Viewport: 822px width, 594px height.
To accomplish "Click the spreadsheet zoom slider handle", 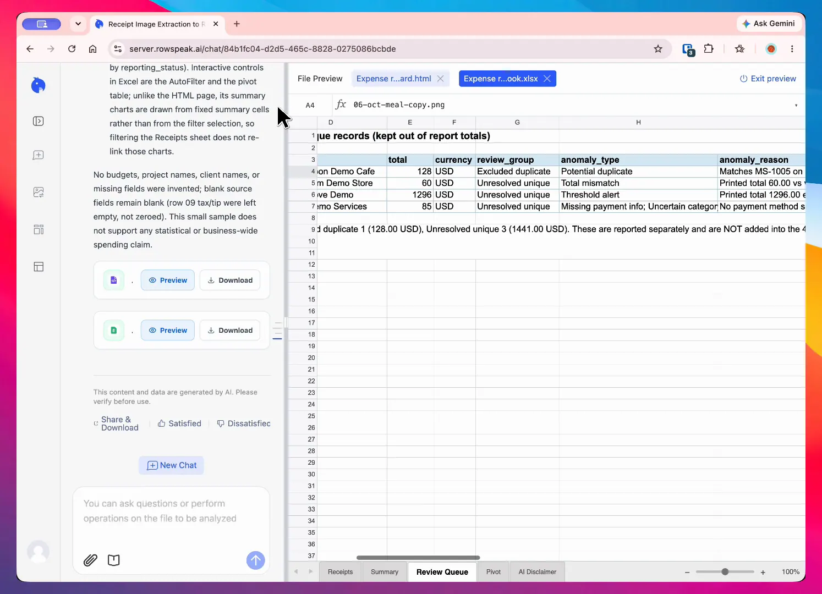I will [725, 572].
